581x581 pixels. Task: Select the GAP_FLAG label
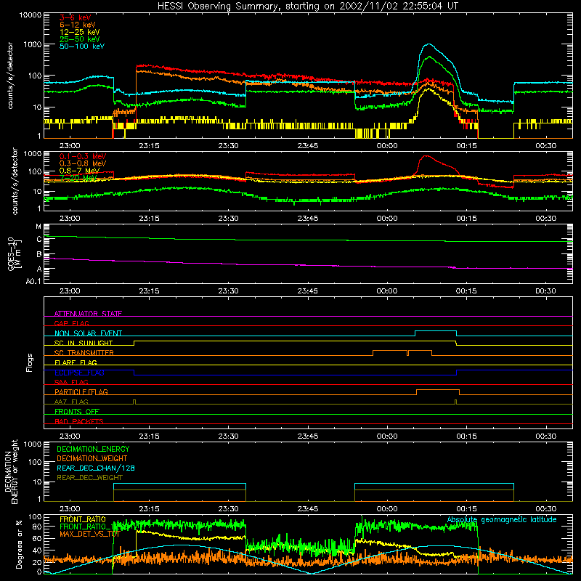[x=71, y=323]
